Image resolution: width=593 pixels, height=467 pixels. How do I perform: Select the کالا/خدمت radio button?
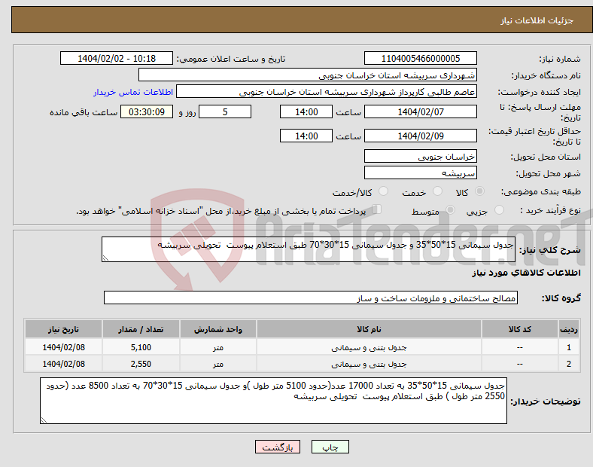pos(384,191)
